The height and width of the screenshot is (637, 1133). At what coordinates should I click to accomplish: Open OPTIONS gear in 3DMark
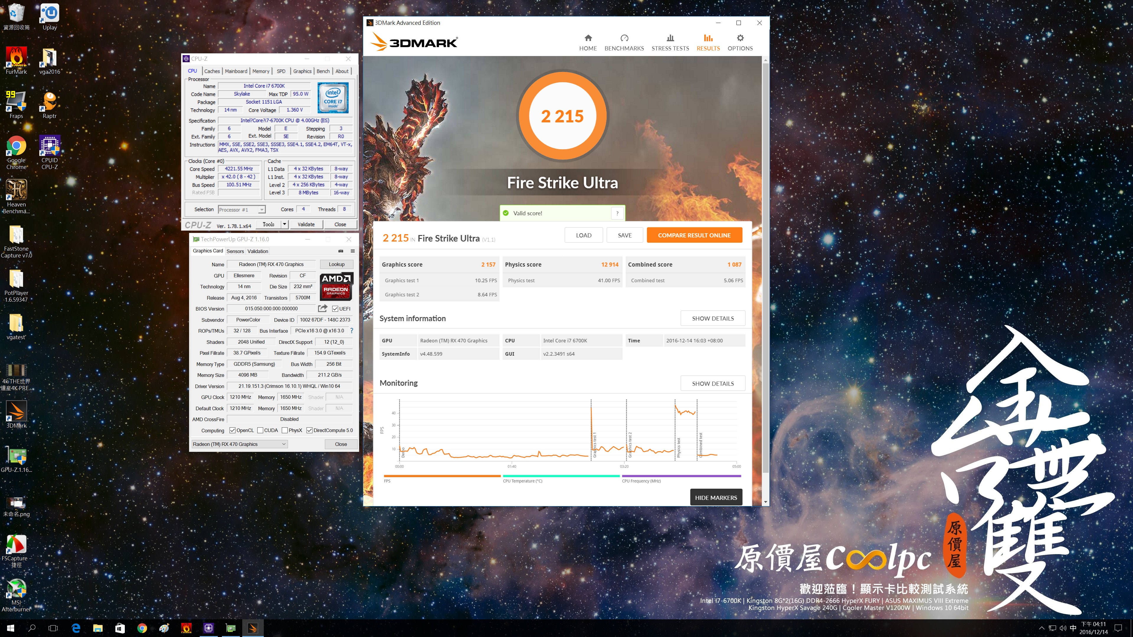point(740,43)
